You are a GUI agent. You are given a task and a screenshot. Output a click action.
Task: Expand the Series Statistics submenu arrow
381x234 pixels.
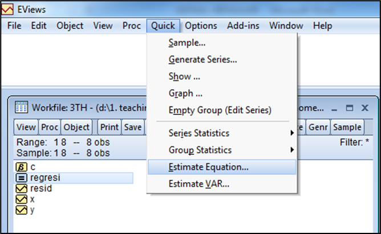click(292, 133)
